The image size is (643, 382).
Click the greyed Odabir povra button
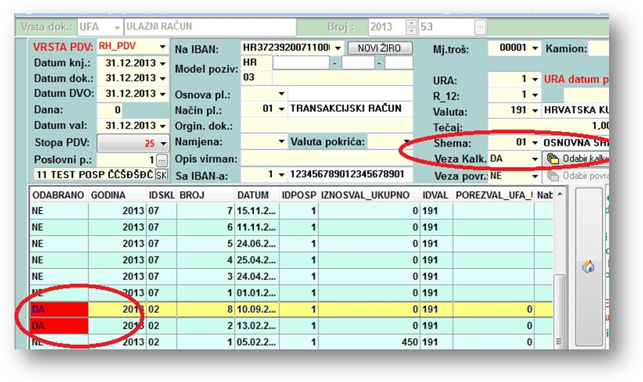(x=576, y=176)
